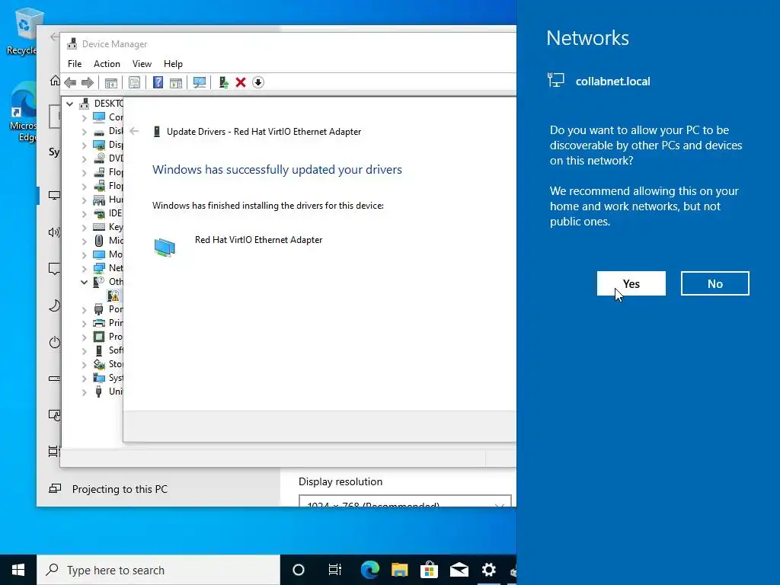Select the Storage controllers (Sto) tree row
Image resolution: width=780 pixels, height=585 pixels.
(107, 364)
